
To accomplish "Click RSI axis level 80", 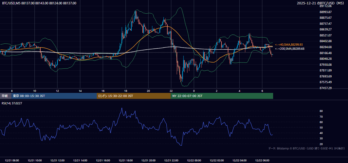I will pos(321,111).
